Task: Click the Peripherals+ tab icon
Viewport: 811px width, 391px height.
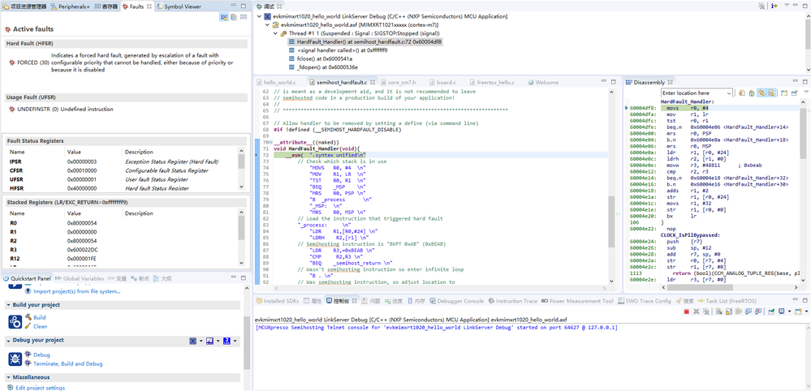Action: point(54,6)
